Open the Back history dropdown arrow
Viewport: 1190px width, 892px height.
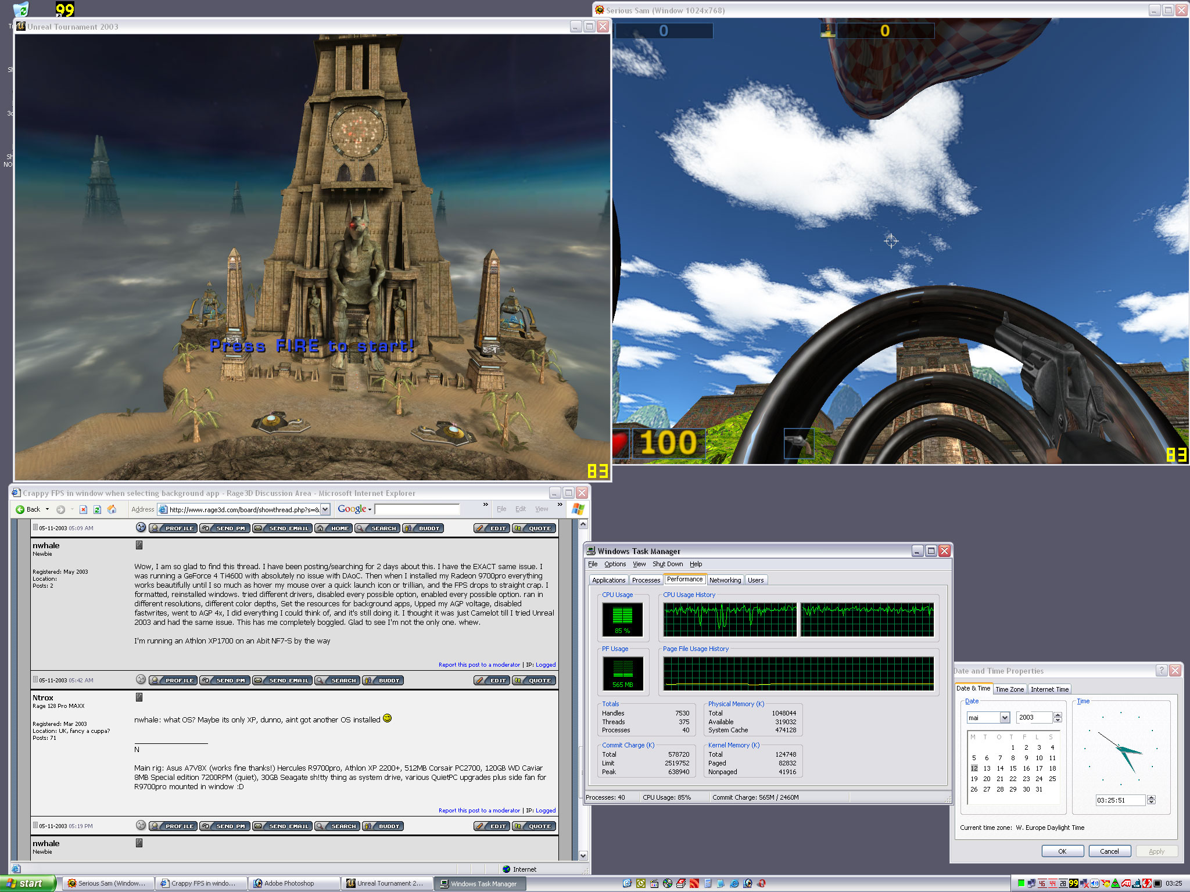point(47,509)
